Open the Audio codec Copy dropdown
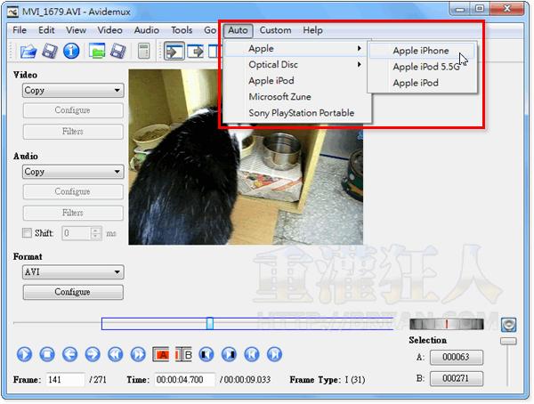This screenshot has height=404, width=534. pyautogui.click(x=73, y=172)
